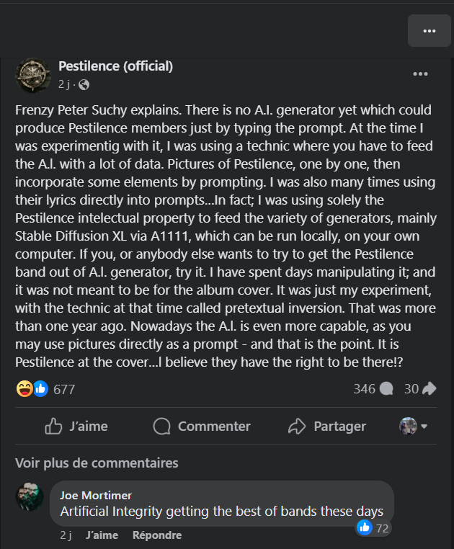454x549 pixels.
Task: Open the top-right three-dots options button
Action: point(429,30)
